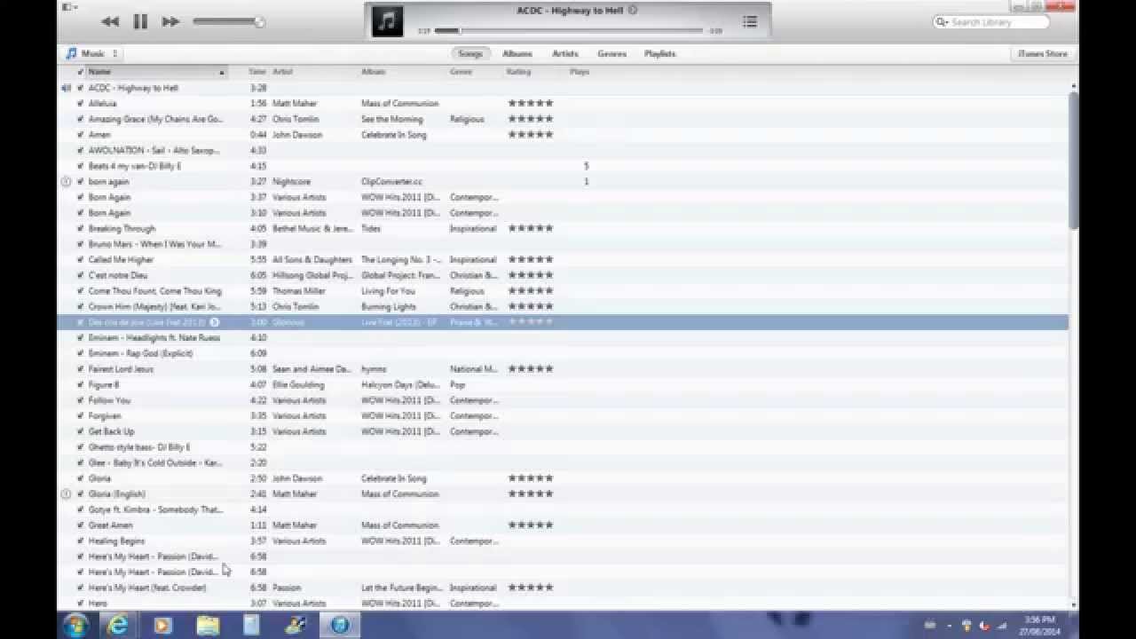Select the Bruno Mars song row
The width and height of the screenshot is (1136, 639).
point(564,244)
